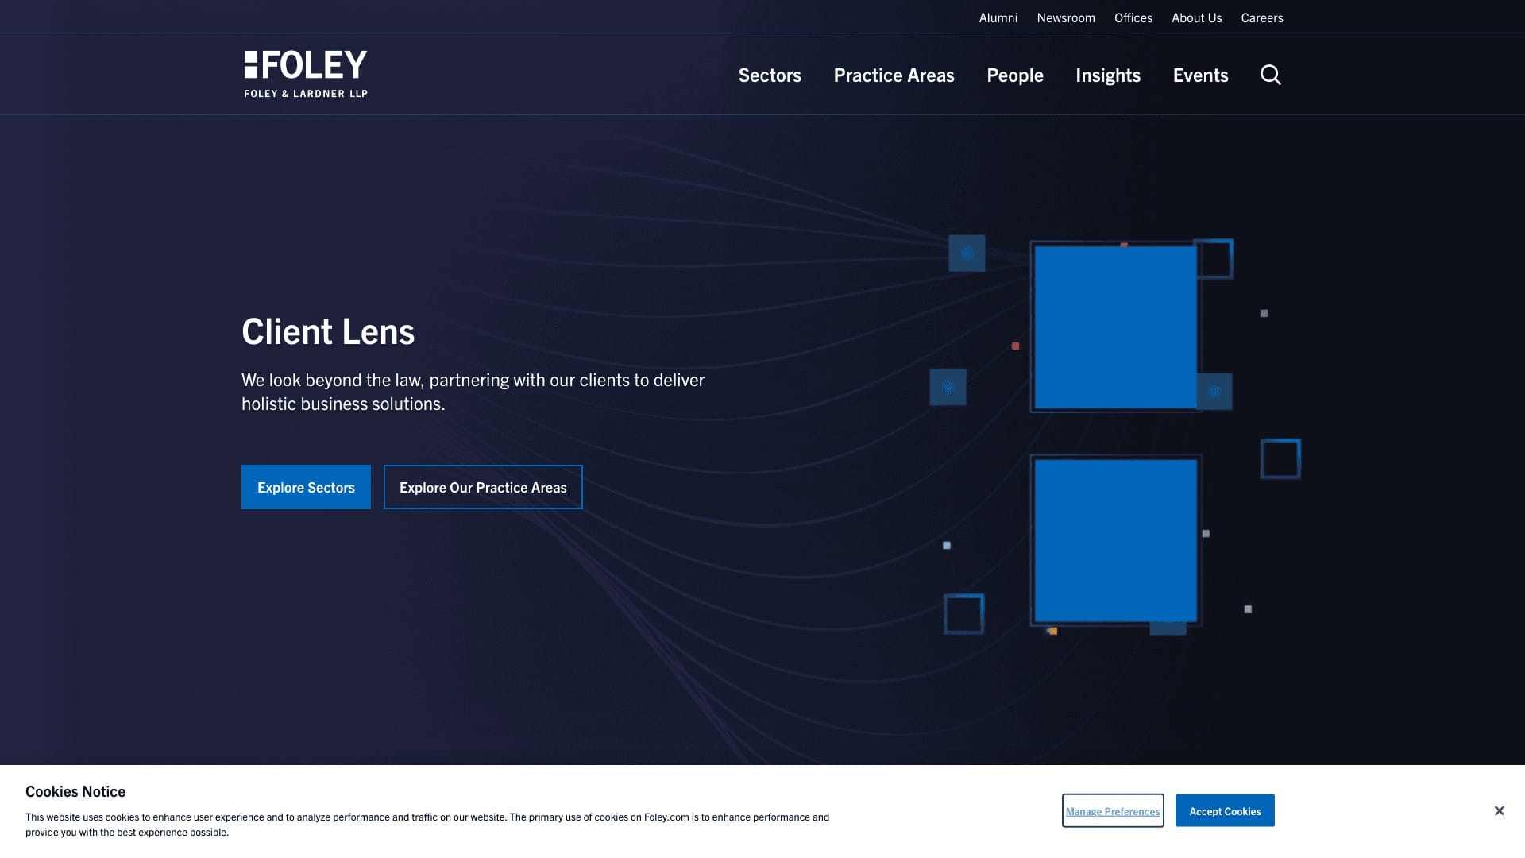Screen dimensions: 1525x858
Task: Open the Practice Areas navigation menu
Action: pos(894,75)
